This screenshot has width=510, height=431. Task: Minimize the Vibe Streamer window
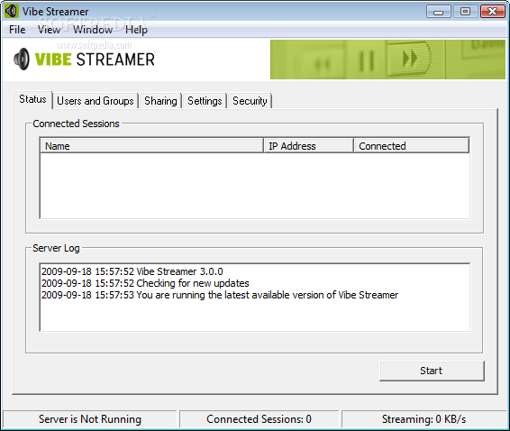click(x=439, y=12)
